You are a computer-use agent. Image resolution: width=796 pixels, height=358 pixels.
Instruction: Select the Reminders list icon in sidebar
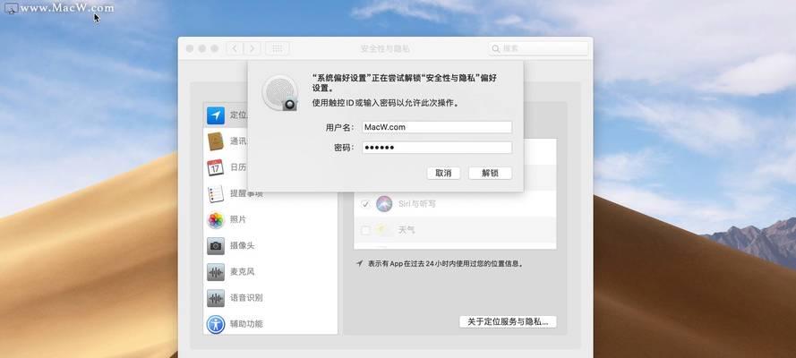tap(216, 194)
